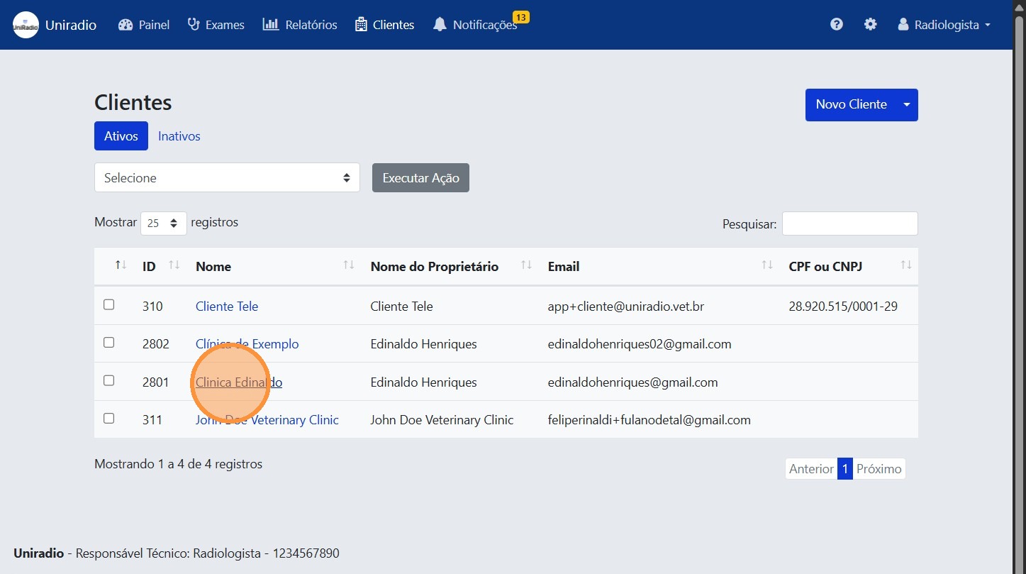Click the Uniradio logo icon

26,25
